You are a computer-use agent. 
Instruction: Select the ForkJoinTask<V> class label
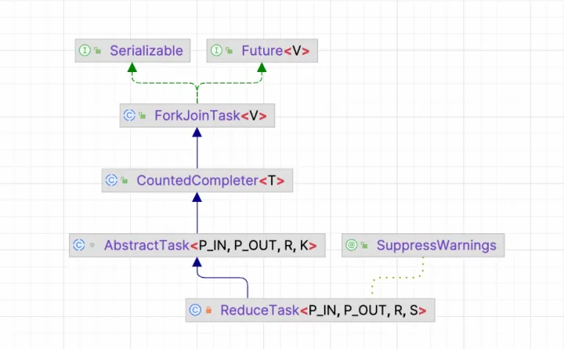pyautogui.click(x=211, y=116)
